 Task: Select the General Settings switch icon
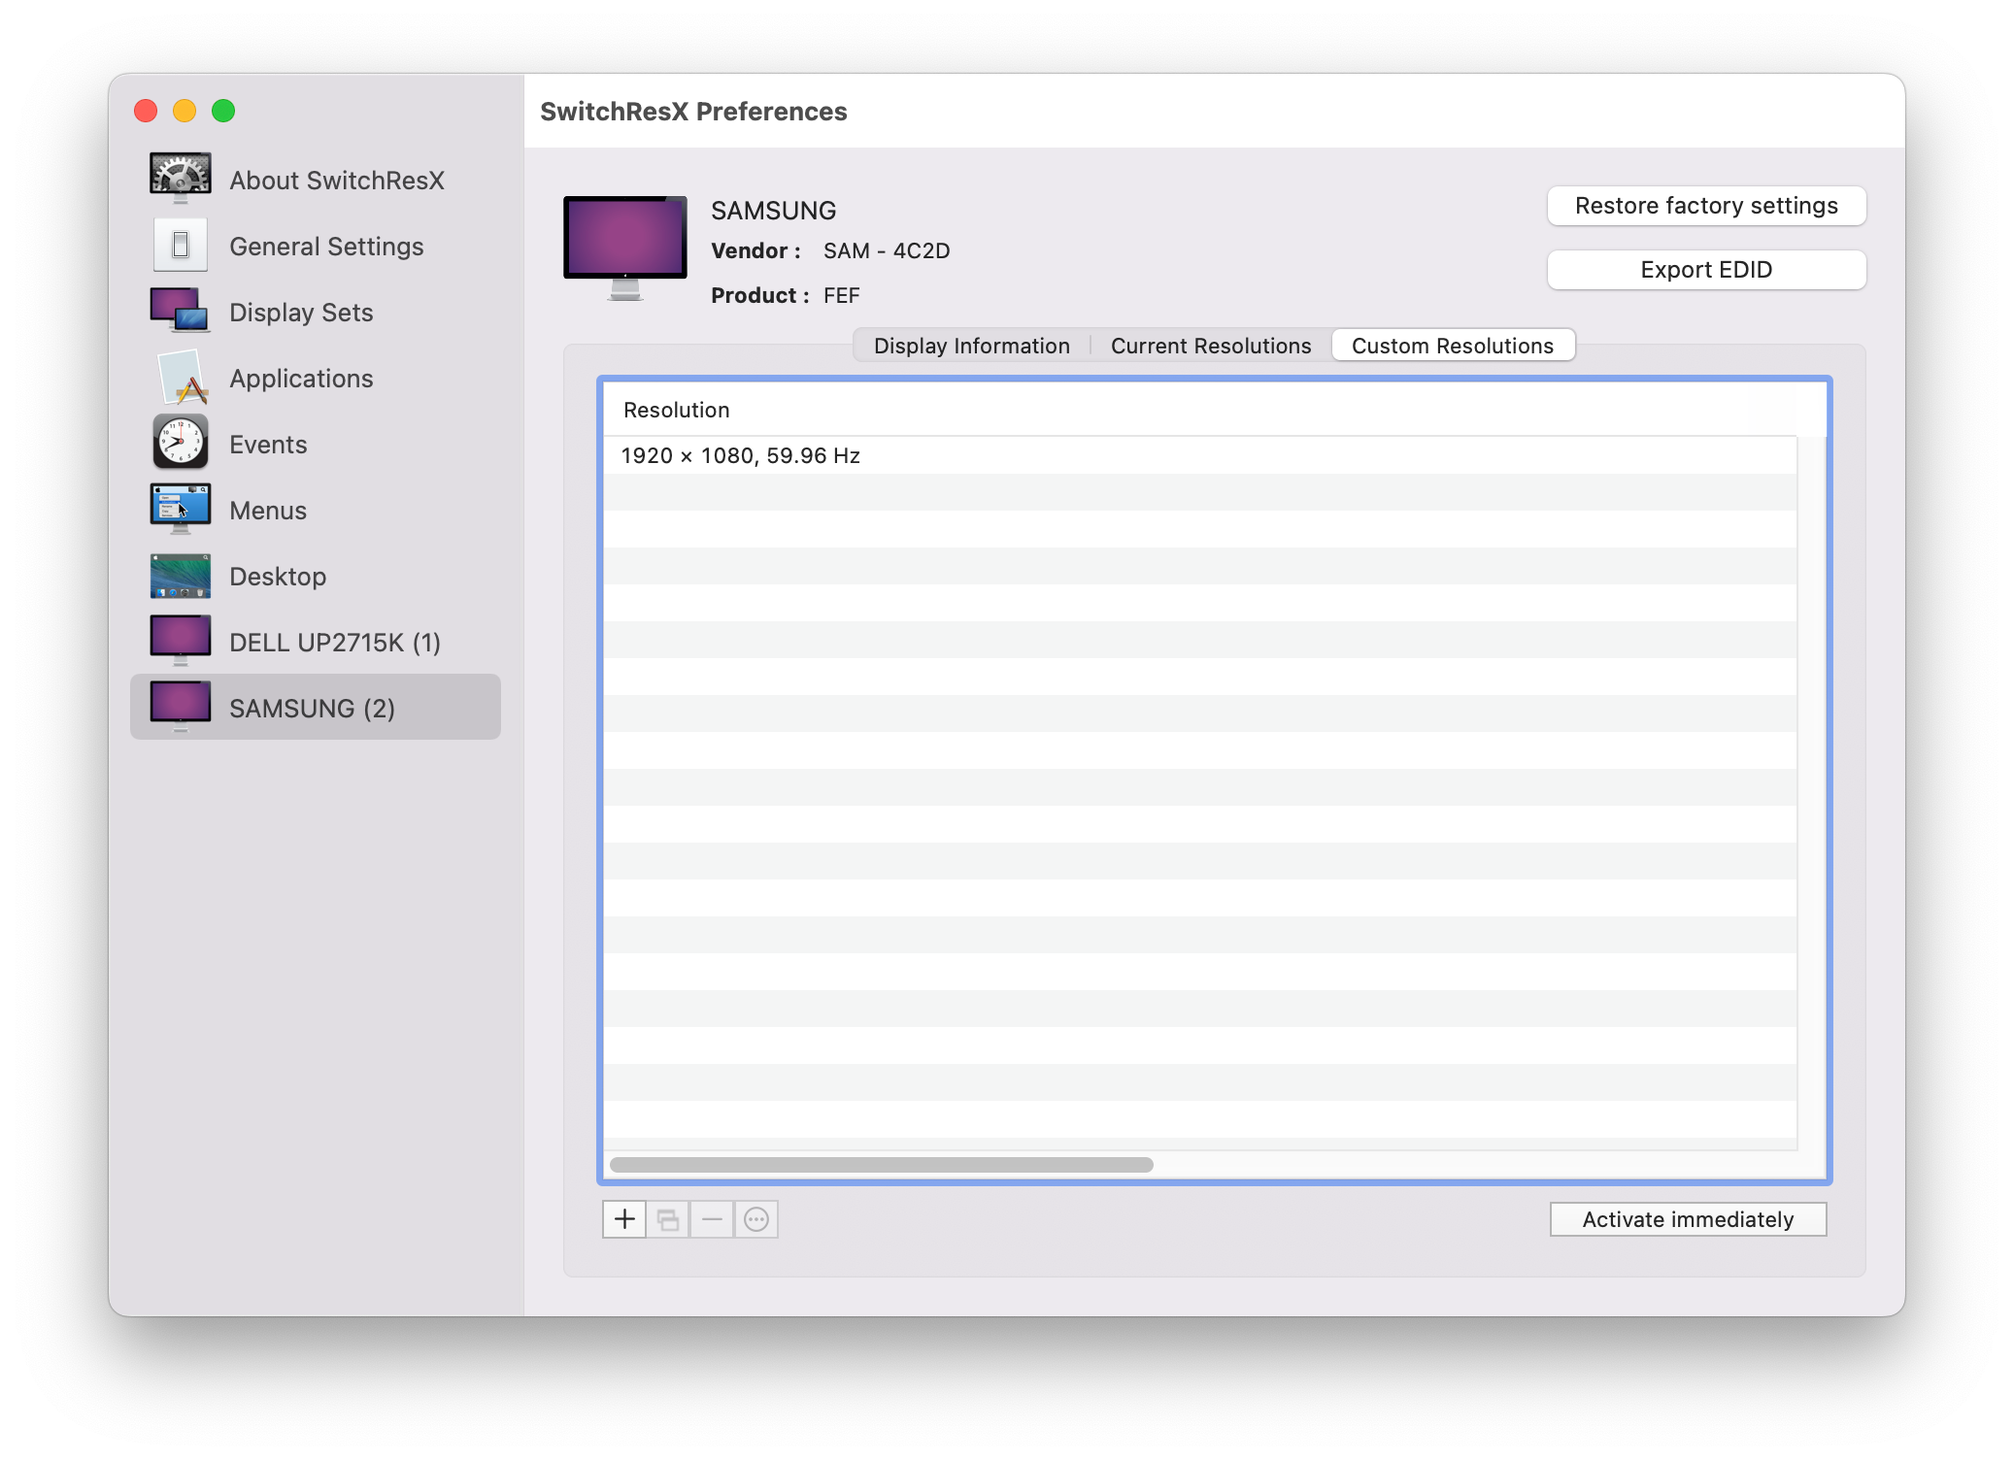point(181,245)
